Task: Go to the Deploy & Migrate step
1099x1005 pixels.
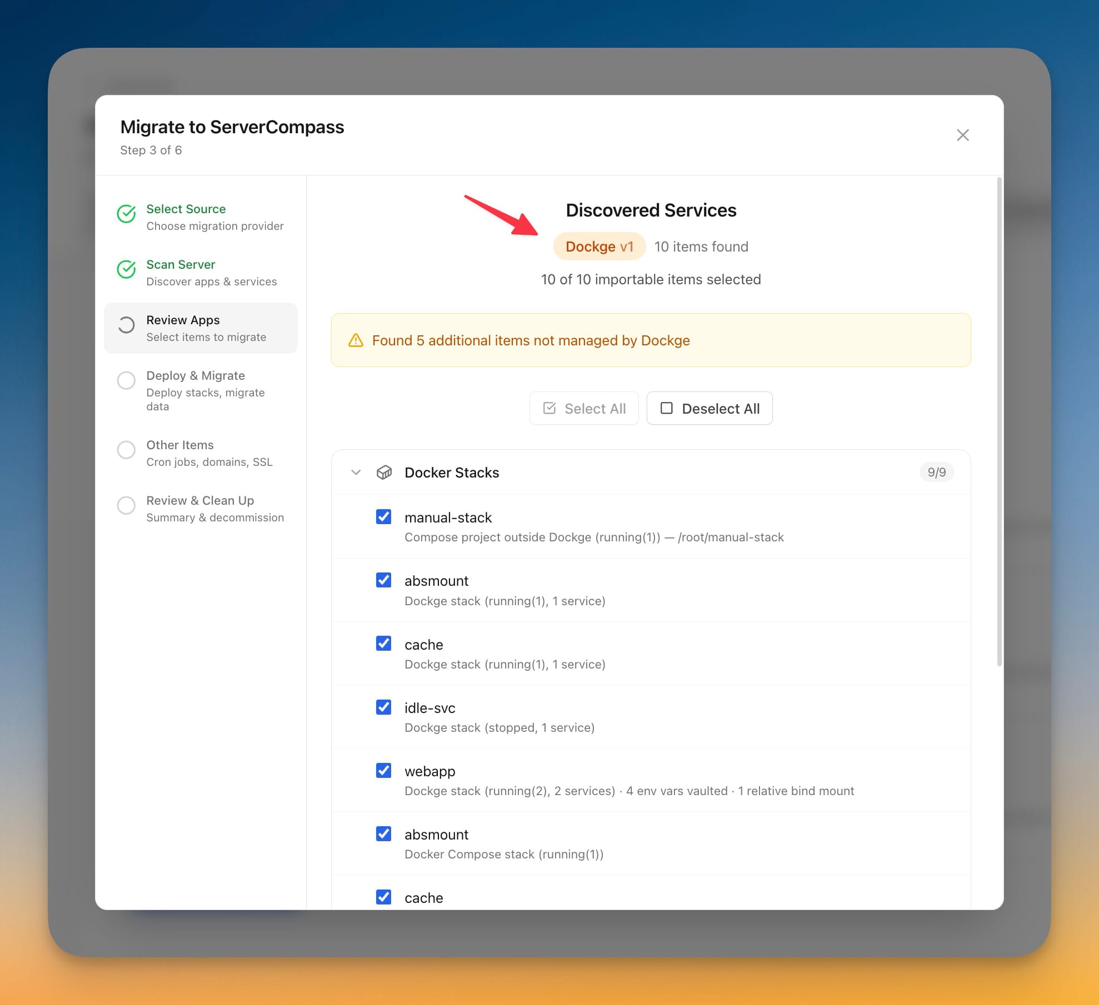Action: (x=201, y=390)
